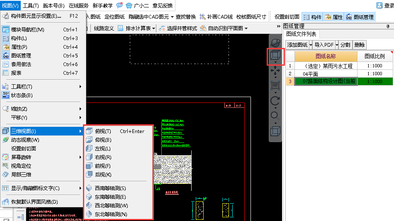Click the 分割 button in drawing manager
Screen dimensions: 394x221
coord(345,45)
